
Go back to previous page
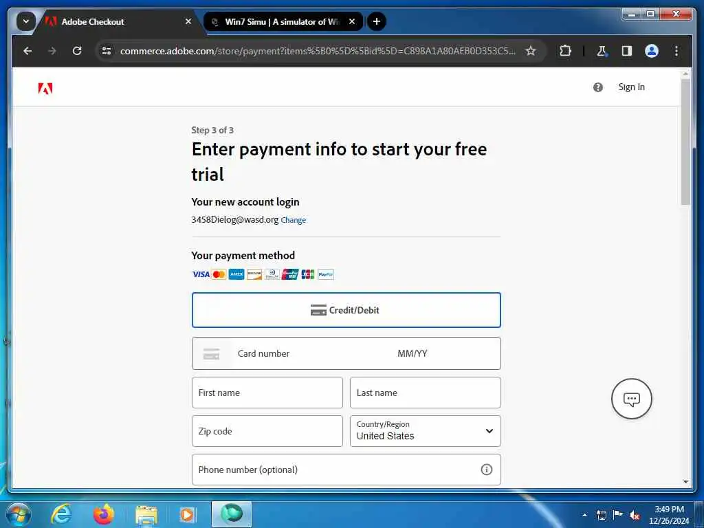coord(27,51)
